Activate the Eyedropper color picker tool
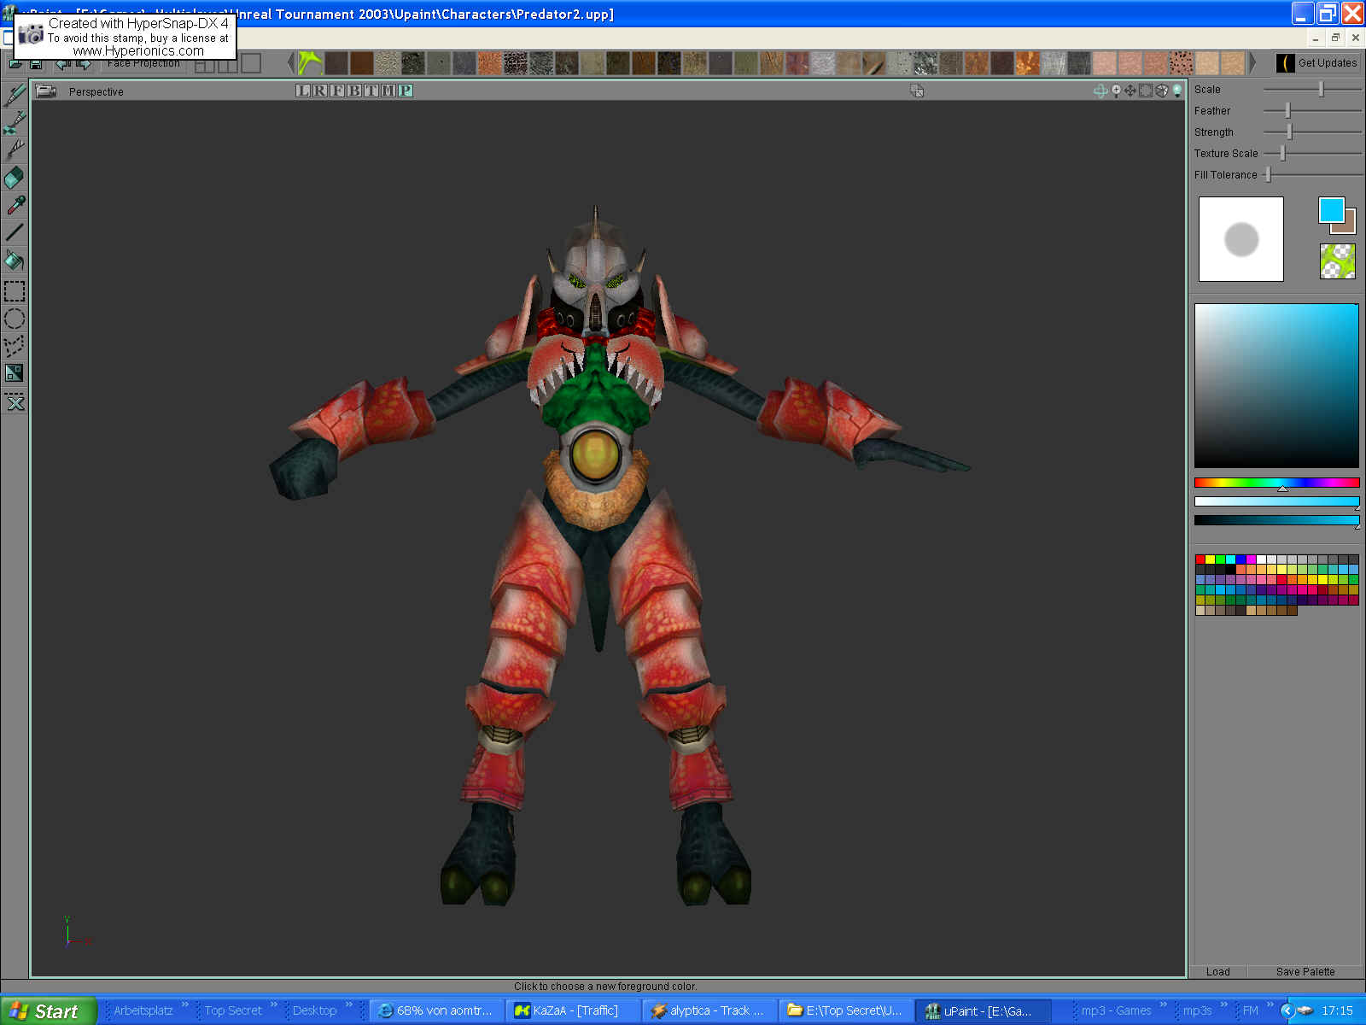This screenshot has width=1366, height=1025. point(15,203)
